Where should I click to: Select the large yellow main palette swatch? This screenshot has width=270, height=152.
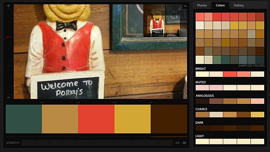(x=133, y=119)
